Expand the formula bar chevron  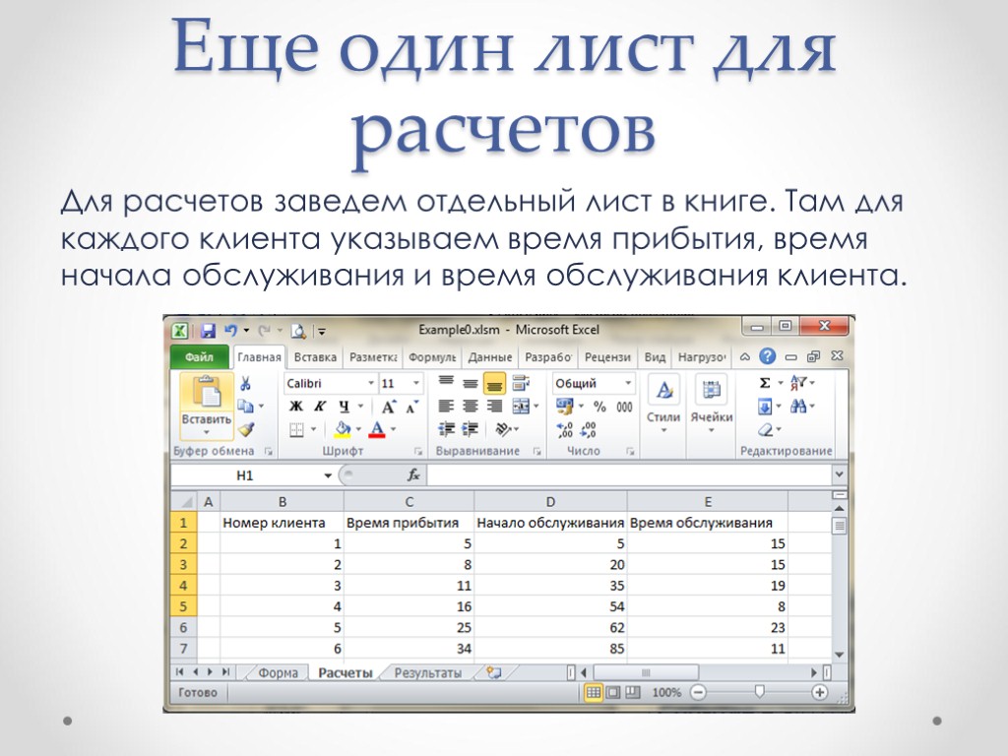(x=839, y=475)
